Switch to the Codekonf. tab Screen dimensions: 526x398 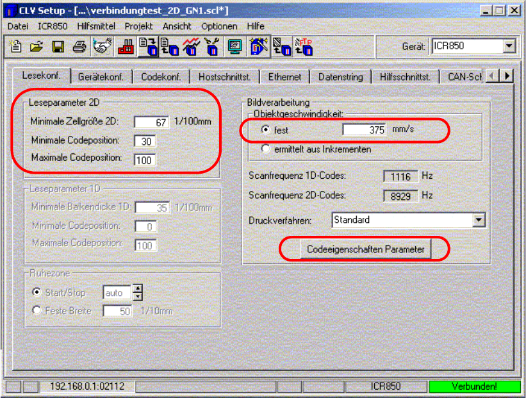pyautogui.click(x=161, y=77)
